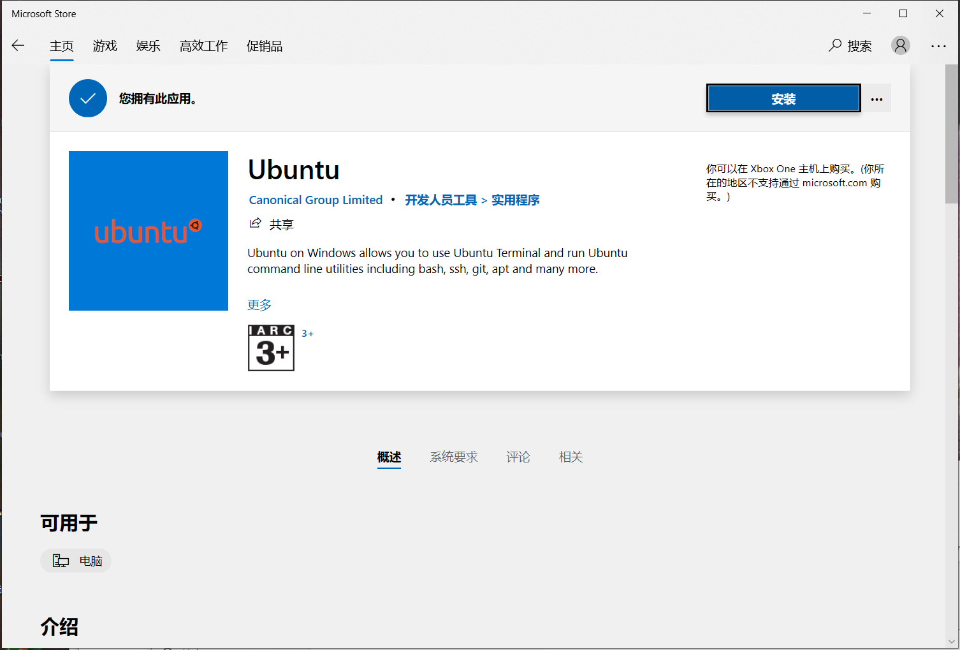Screen dimensions: 960x650
Task: Click the vertical scrollbar thumb
Action: pyautogui.click(x=952, y=134)
